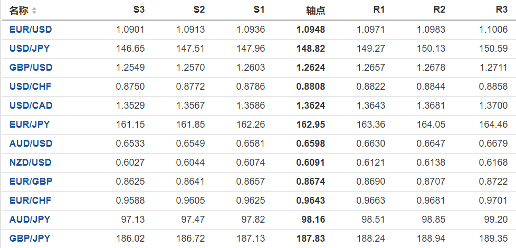Viewport: 516px width, 248px height.
Task: Open the GBP/JPY currency pair link
Action: [x=30, y=239]
